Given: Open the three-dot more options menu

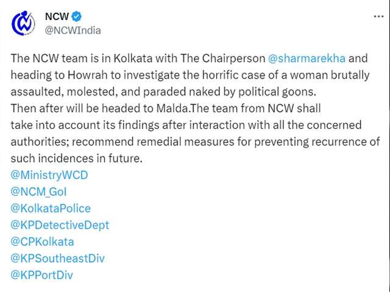Looking at the screenshot, I should [x=378, y=16].
